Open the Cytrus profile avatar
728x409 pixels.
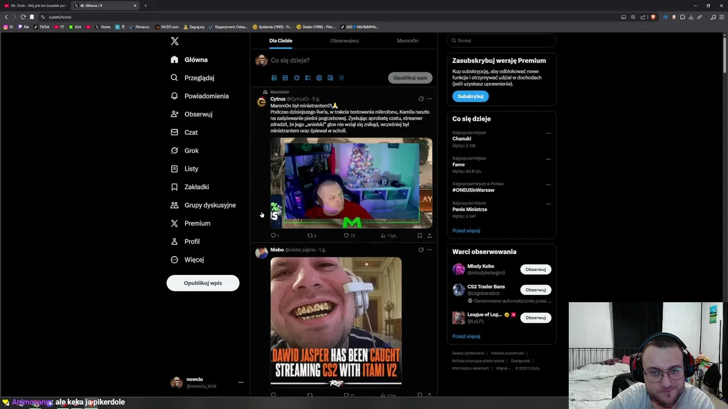click(x=262, y=102)
